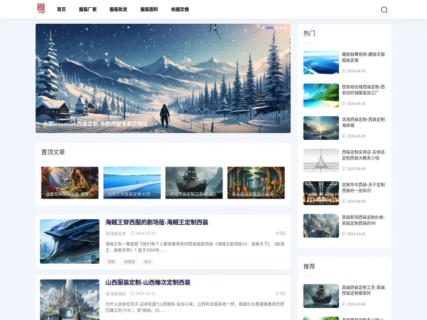427x320 pixels.
Task: Click hall thumbnail of 定制年代西装 article
Action: [x=321, y=193]
